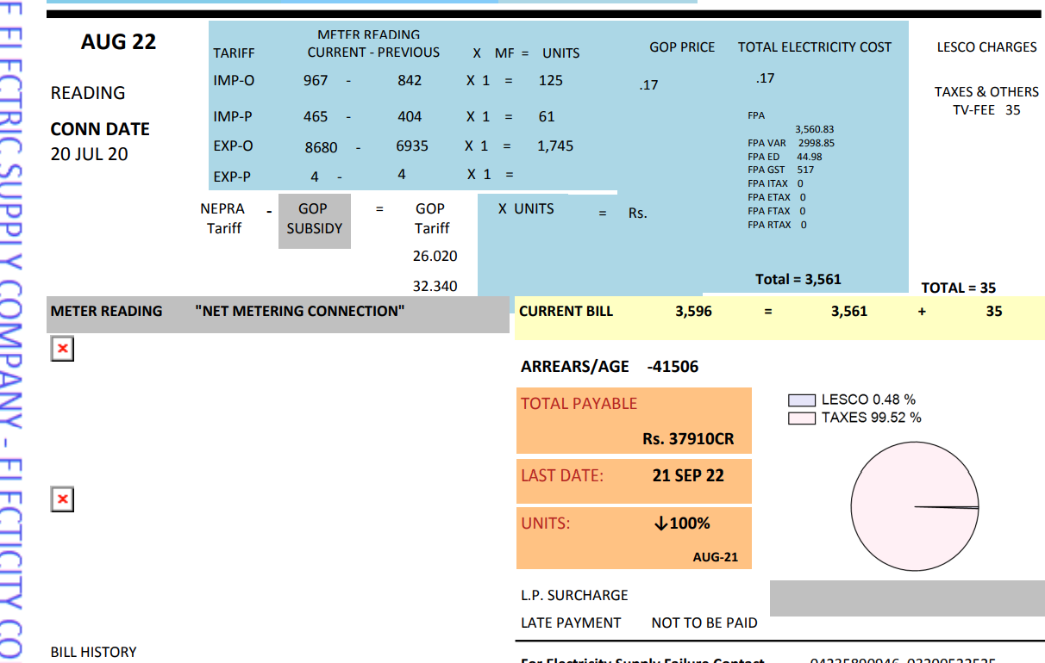Select EXP-O previous reading '6935'

[412, 146]
